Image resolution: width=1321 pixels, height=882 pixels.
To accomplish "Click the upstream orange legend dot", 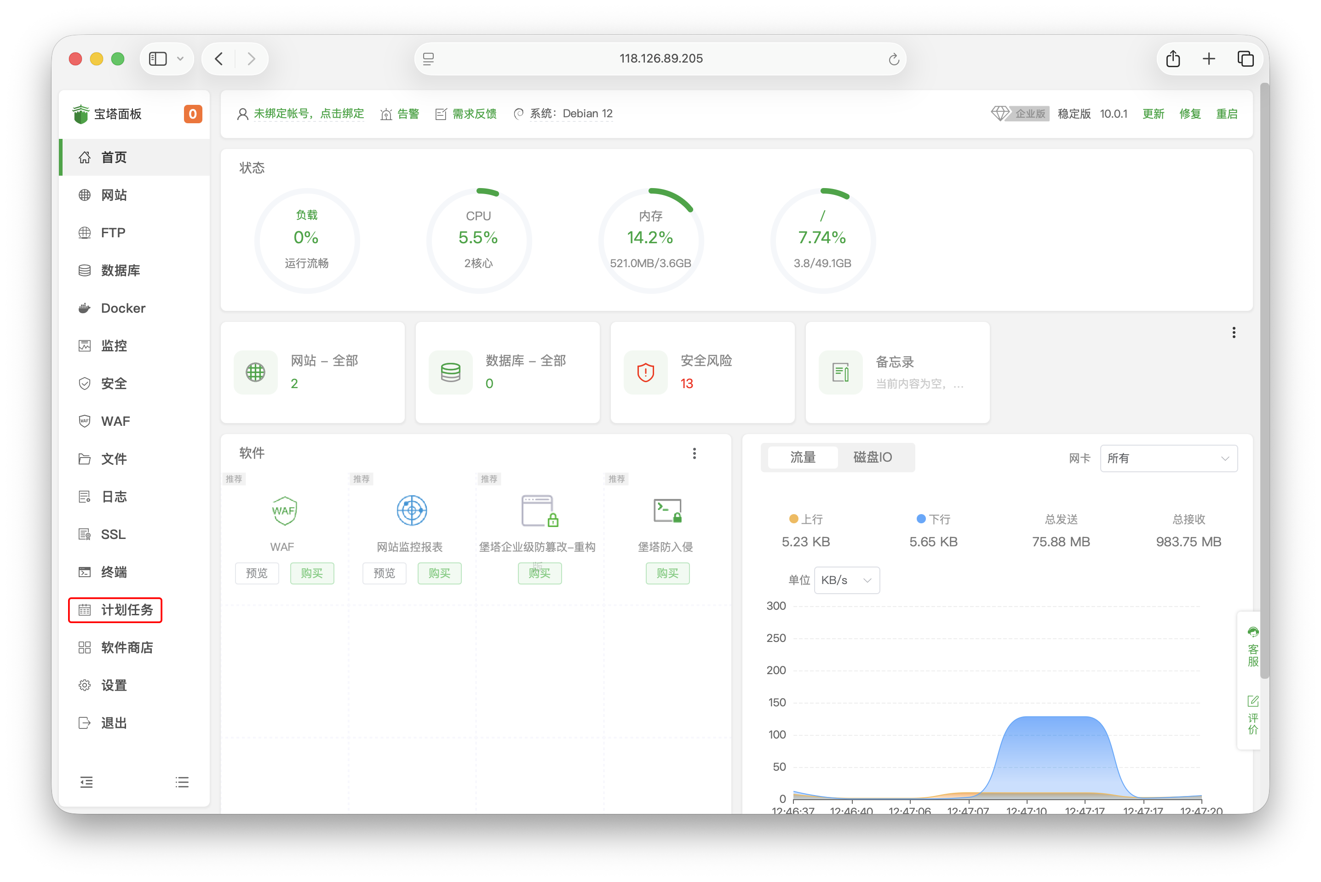I will [x=794, y=519].
